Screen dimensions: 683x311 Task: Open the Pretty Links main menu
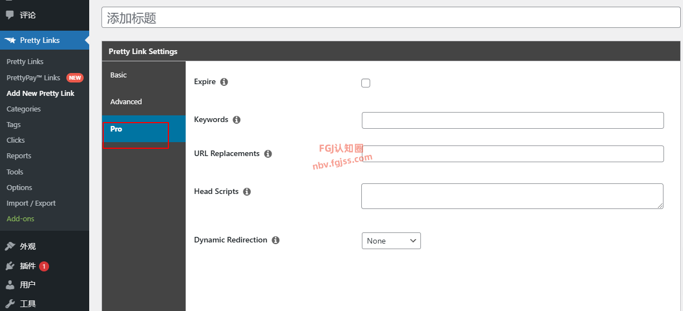45,40
